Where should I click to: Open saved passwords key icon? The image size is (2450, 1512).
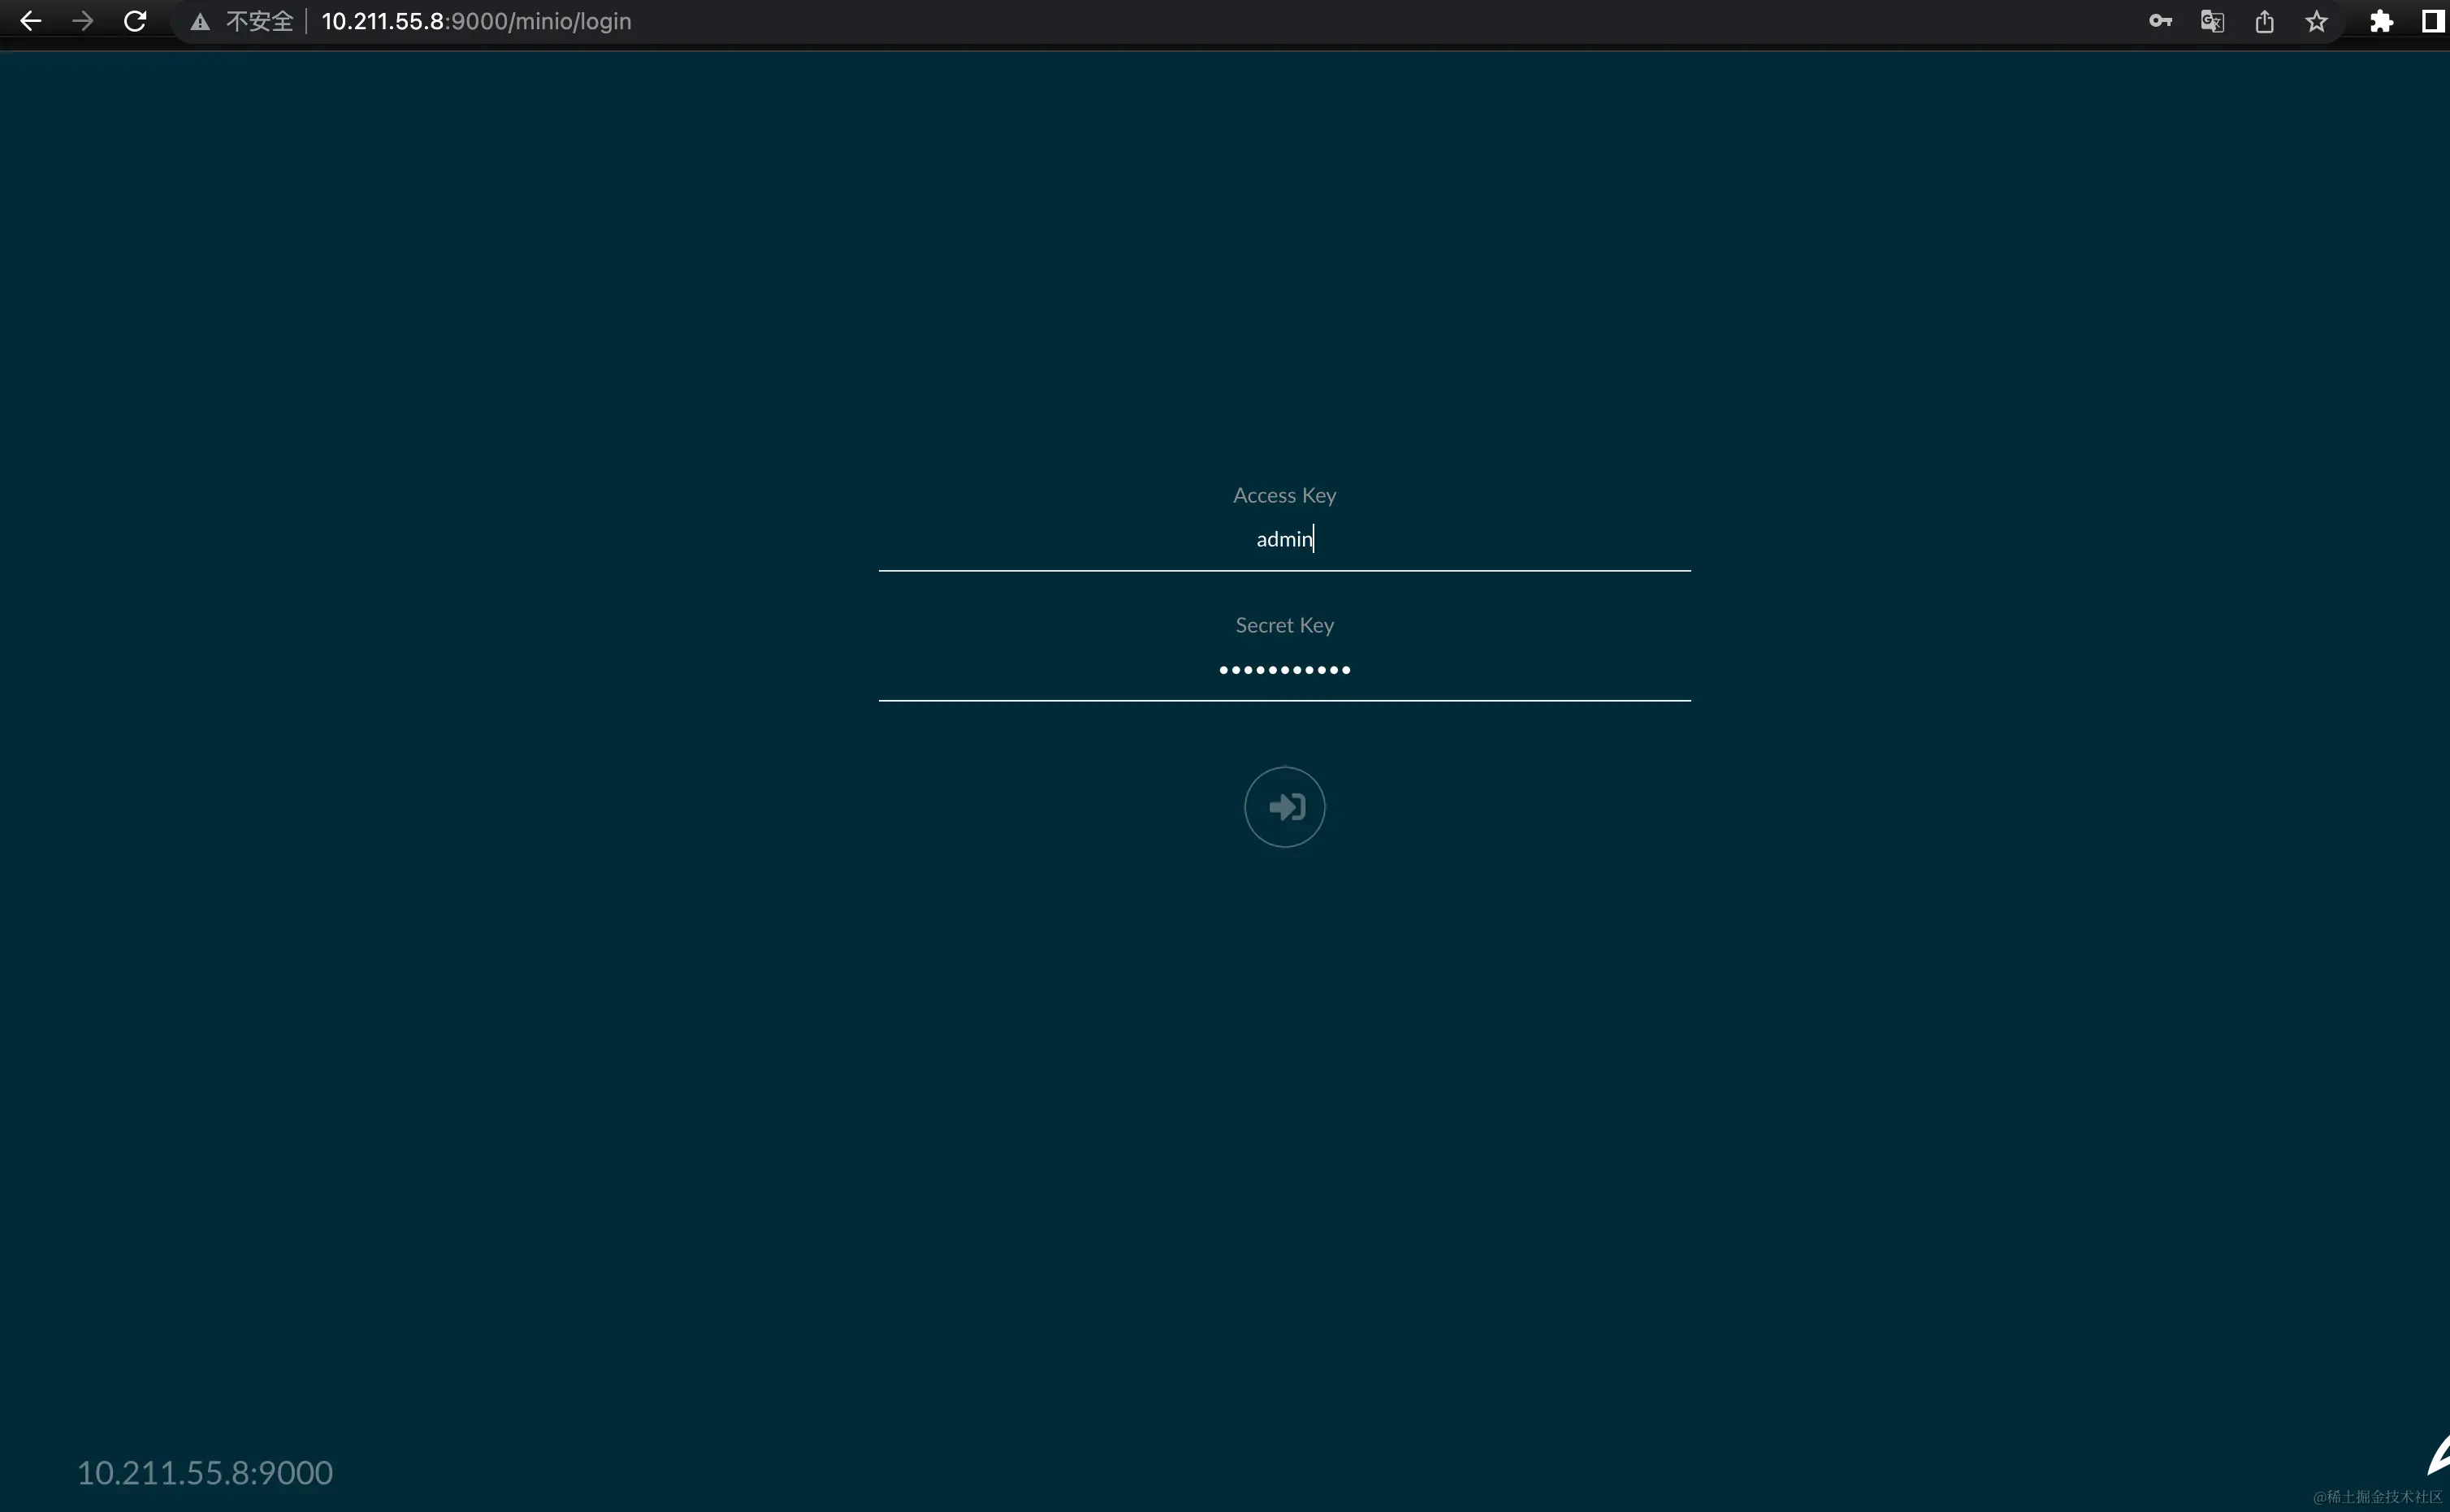[x=2160, y=21]
